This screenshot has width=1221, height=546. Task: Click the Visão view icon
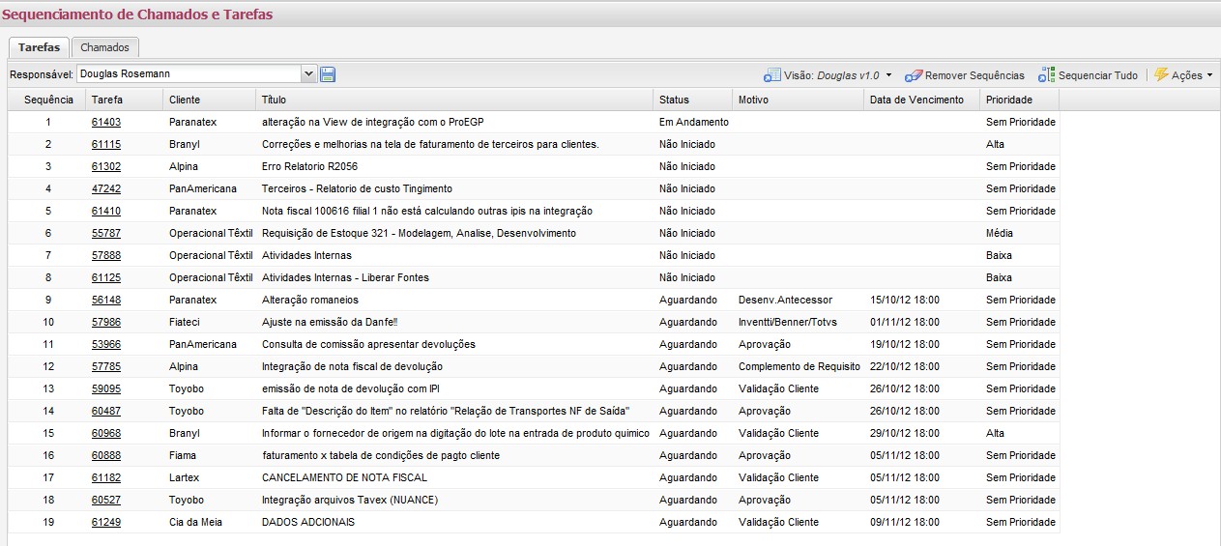[x=771, y=75]
